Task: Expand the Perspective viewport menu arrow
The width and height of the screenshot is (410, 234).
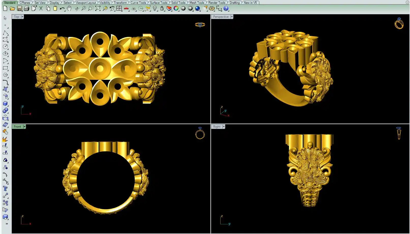Action: (232, 17)
